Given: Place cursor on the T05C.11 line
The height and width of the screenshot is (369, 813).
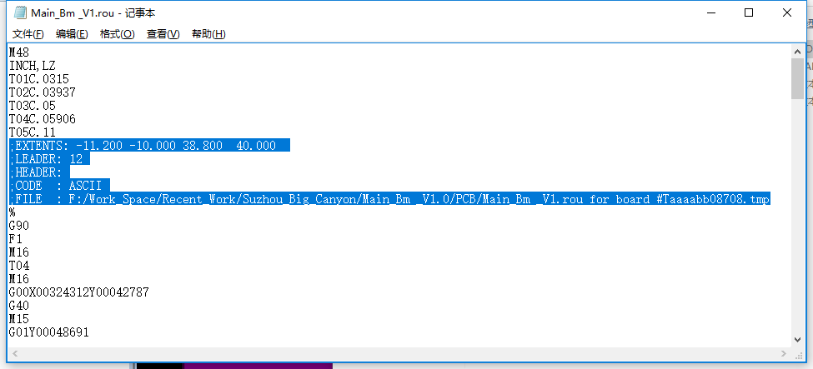Looking at the screenshot, I should 32,132.
